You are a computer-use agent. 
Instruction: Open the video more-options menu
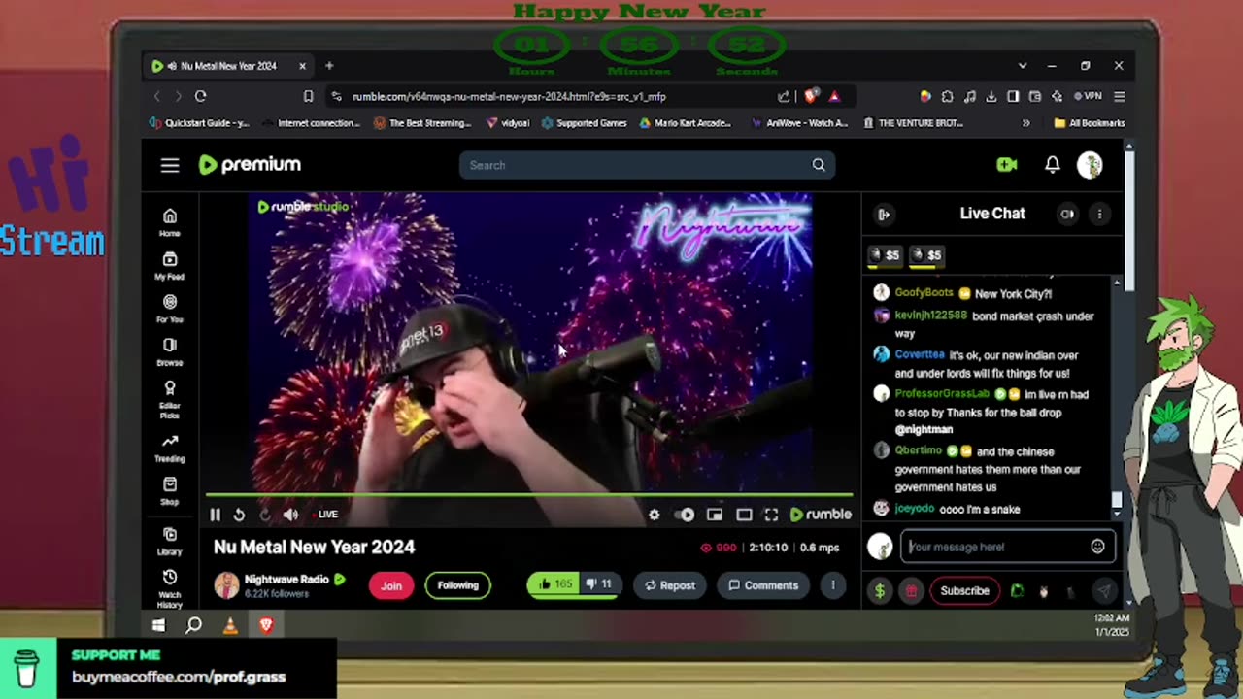832,585
